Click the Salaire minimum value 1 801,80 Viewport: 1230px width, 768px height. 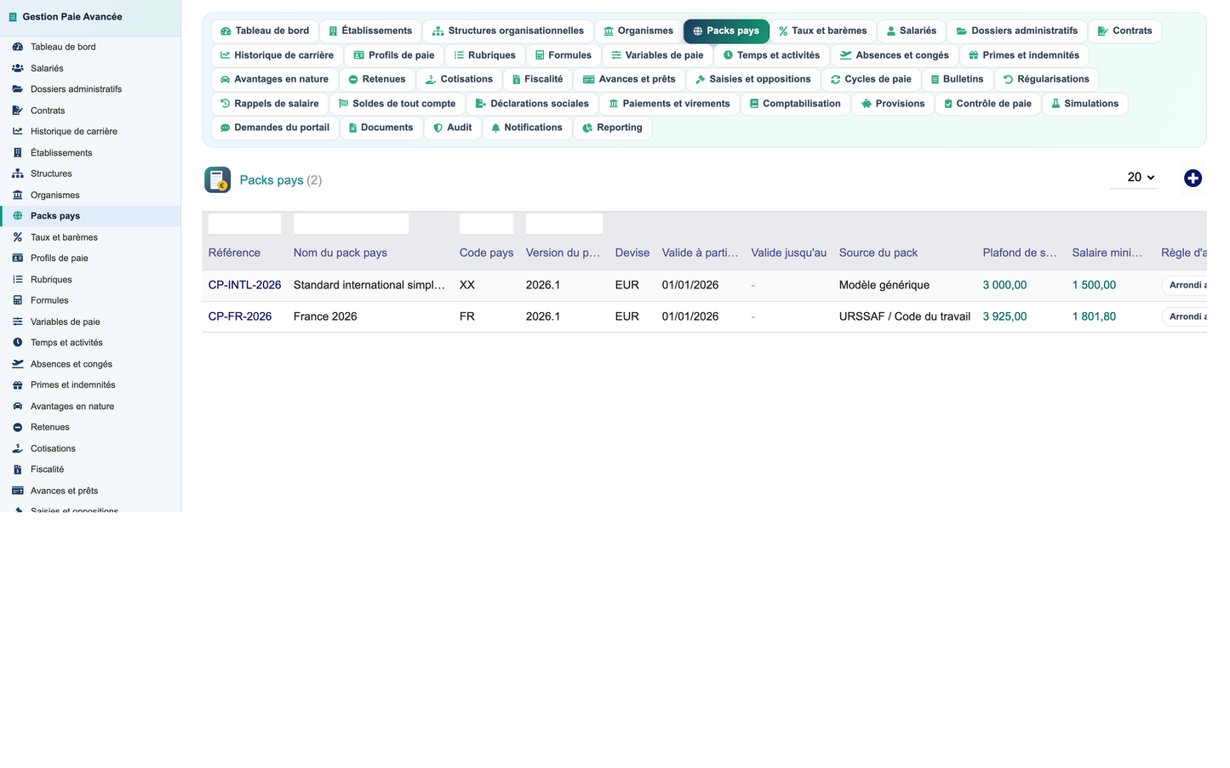click(1094, 316)
